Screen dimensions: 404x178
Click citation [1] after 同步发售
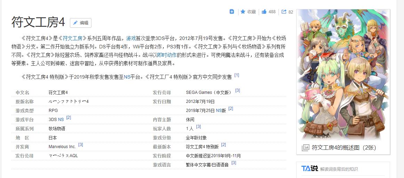click(x=237, y=75)
